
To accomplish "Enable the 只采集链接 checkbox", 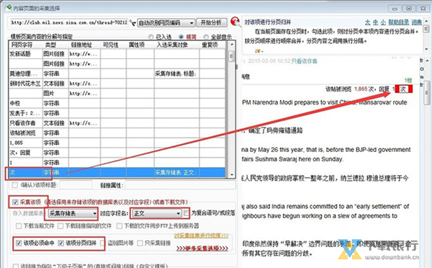I will click(x=140, y=243).
